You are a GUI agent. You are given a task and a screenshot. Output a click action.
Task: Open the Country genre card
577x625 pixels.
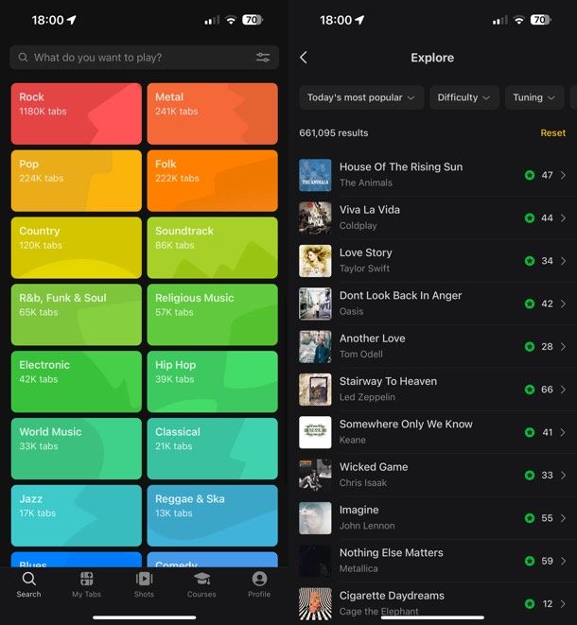77,248
